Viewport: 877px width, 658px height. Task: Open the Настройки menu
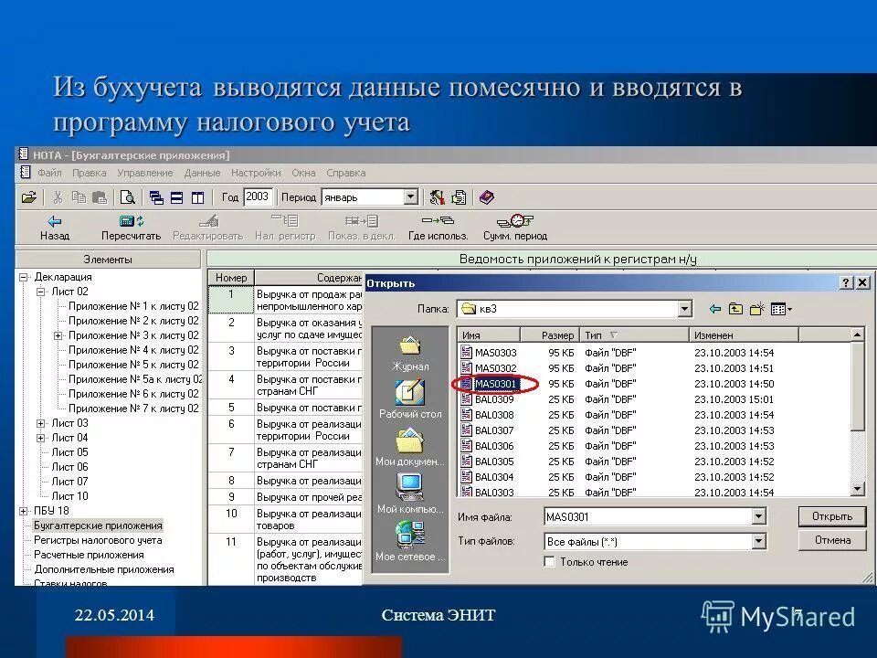click(x=257, y=172)
